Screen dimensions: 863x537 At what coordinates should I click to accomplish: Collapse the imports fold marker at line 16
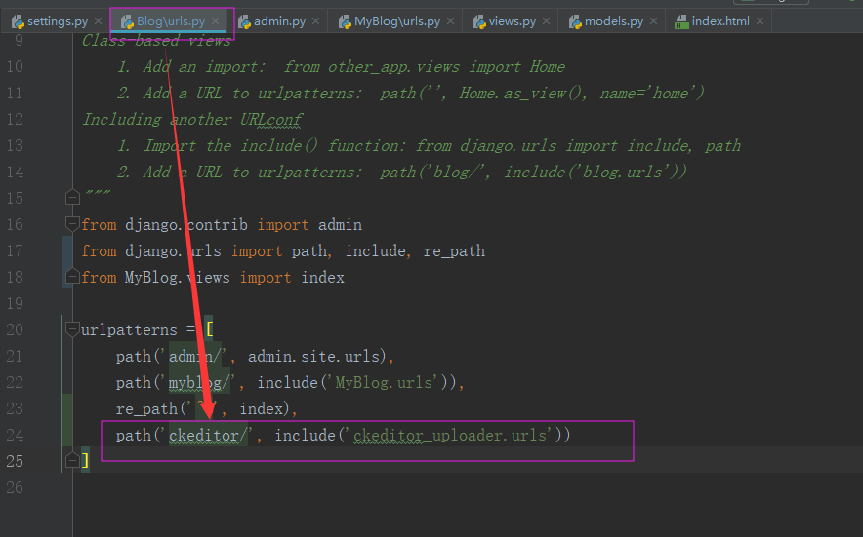(x=72, y=223)
